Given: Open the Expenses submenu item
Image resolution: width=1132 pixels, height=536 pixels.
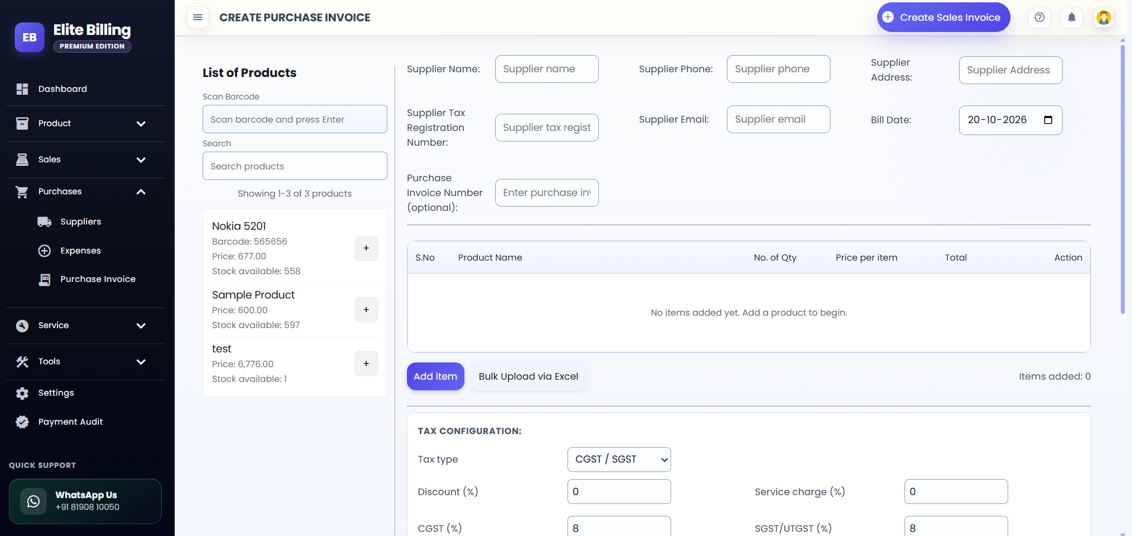Looking at the screenshot, I should coord(81,251).
